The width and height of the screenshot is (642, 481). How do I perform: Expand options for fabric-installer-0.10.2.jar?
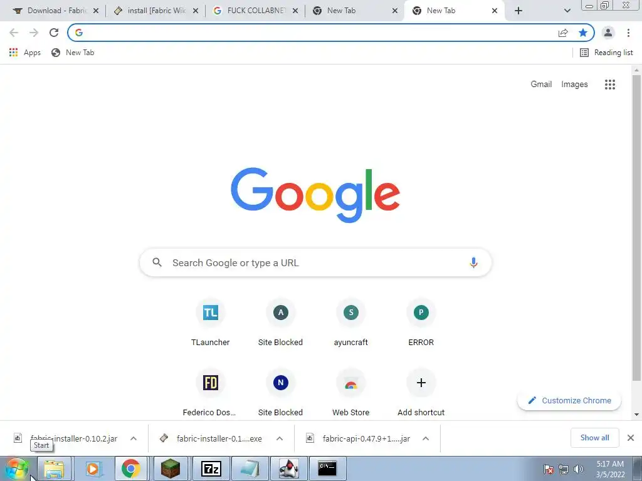(134, 438)
